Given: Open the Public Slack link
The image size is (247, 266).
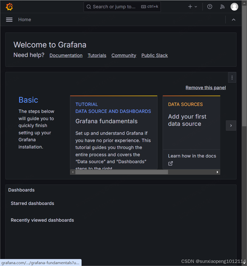Looking at the screenshot, I should pos(155,55).
